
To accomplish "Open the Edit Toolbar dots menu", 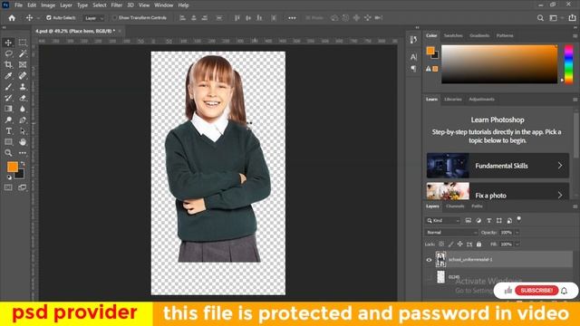I will pos(23,153).
